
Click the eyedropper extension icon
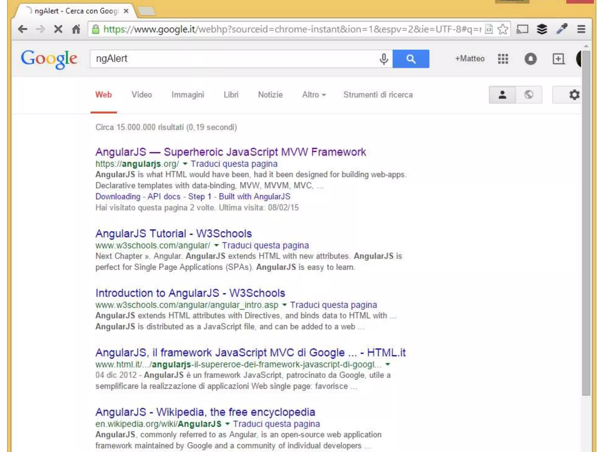(561, 29)
